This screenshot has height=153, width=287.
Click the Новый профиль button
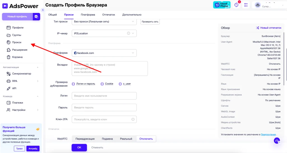point(17,17)
